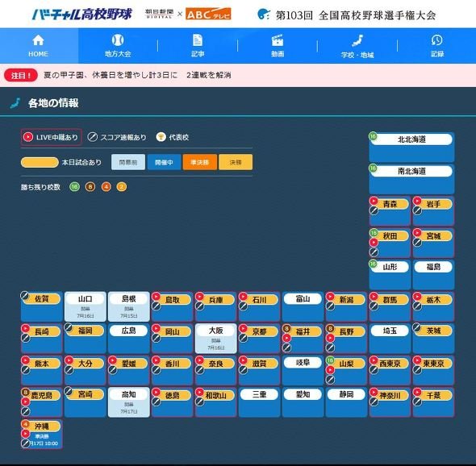Open the 学校・地域 Japan map icon
The height and width of the screenshot is (466, 476).
pyautogui.click(x=357, y=40)
